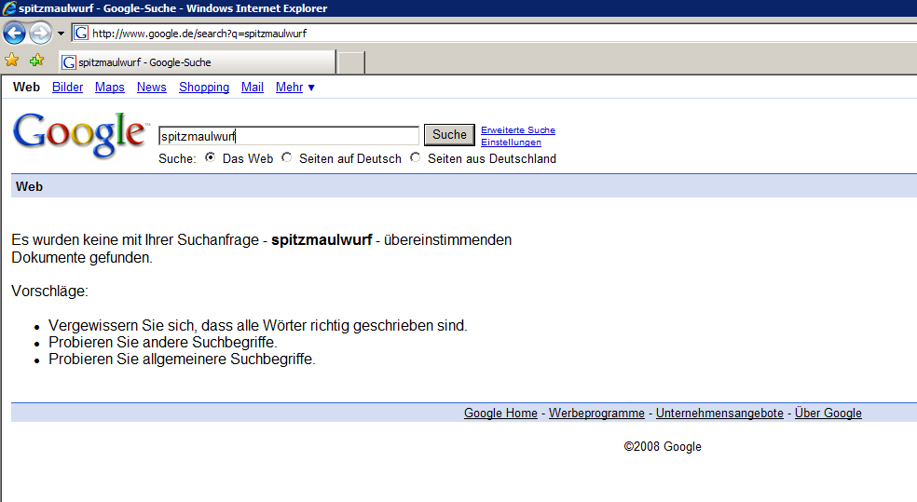Open the Shopping link

[204, 87]
